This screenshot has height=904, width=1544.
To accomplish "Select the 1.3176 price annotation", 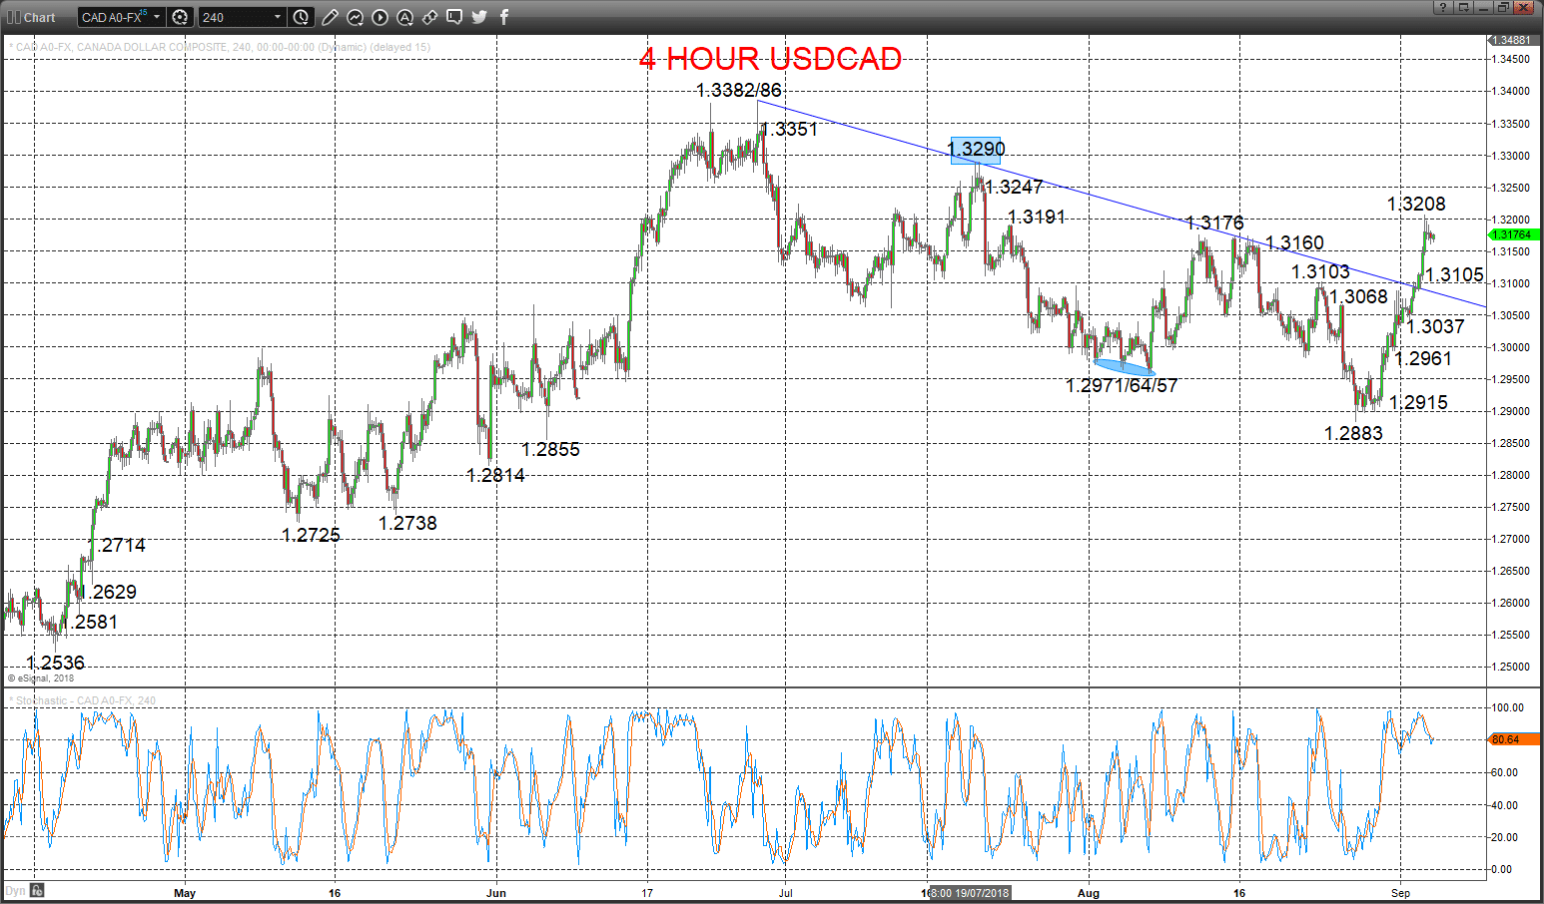I will pyautogui.click(x=1214, y=223).
